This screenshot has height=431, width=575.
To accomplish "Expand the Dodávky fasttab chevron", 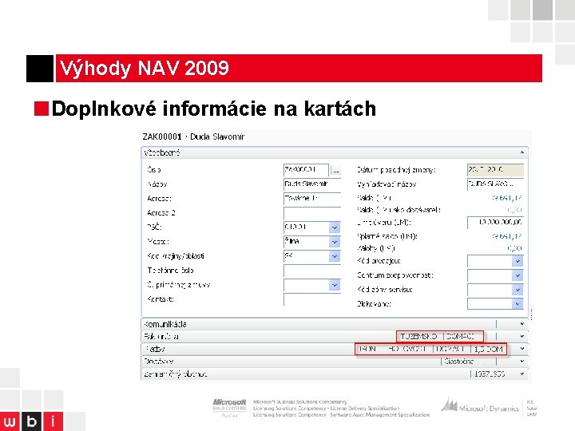I will (521, 362).
